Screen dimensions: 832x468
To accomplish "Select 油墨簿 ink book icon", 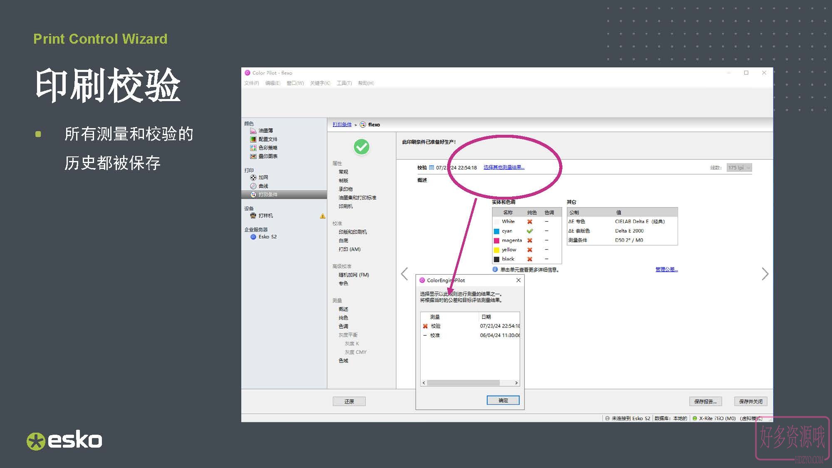I will [x=253, y=131].
